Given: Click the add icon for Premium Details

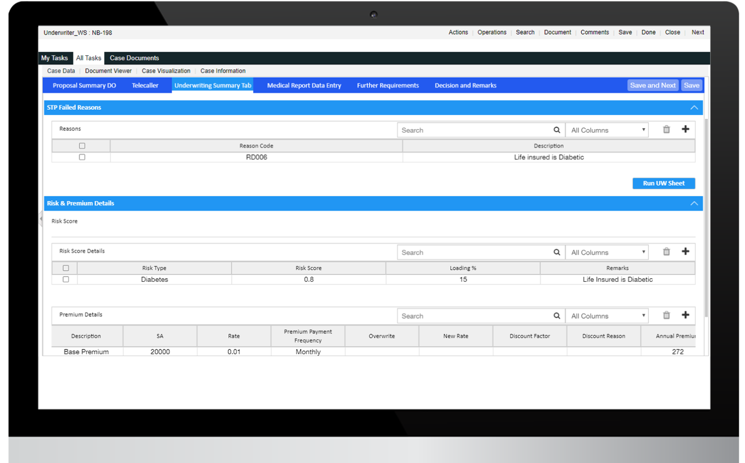Looking at the screenshot, I should pos(685,315).
